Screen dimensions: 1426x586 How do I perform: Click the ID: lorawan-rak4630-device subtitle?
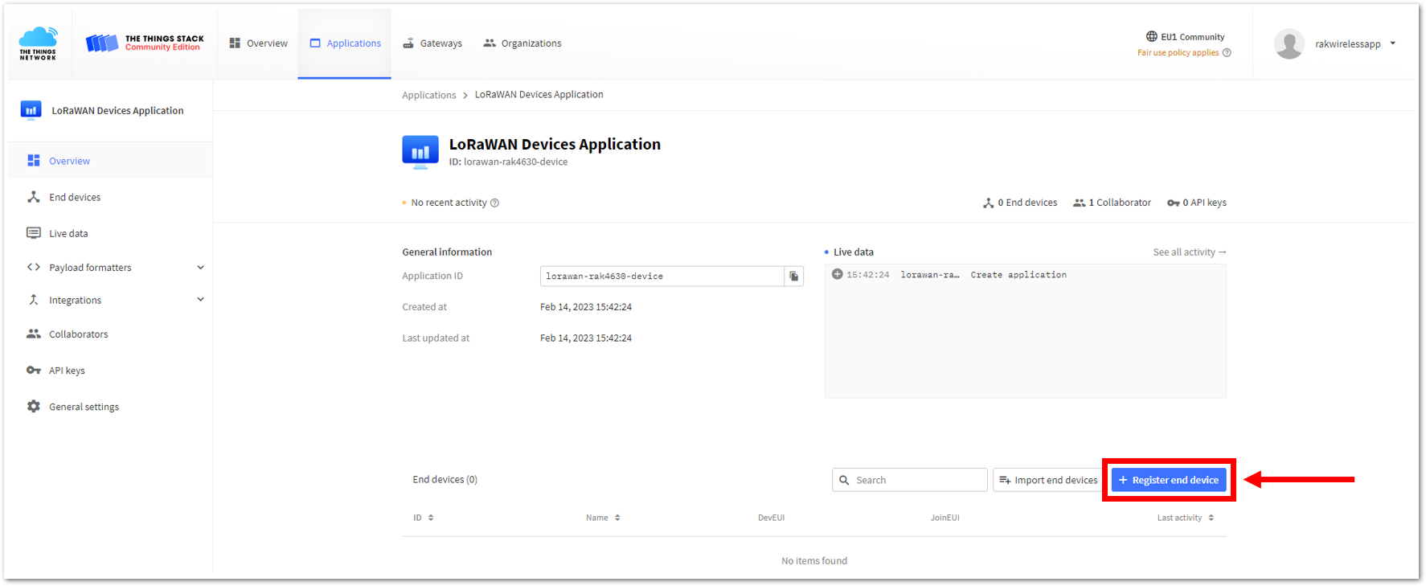(x=508, y=162)
